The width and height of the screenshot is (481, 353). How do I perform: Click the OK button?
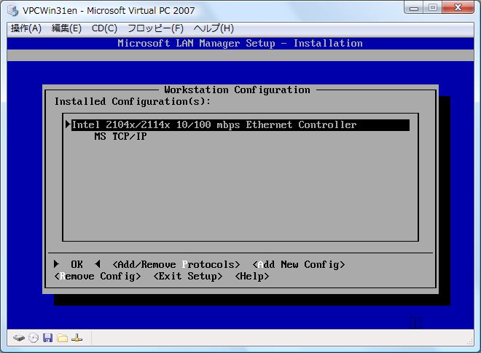(x=77, y=264)
